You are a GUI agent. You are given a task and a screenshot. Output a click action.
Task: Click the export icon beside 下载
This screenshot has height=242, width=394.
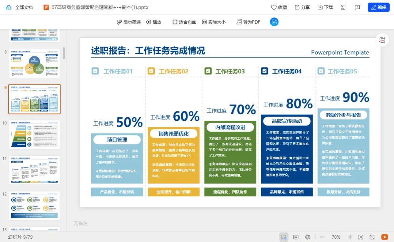(343, 7)
